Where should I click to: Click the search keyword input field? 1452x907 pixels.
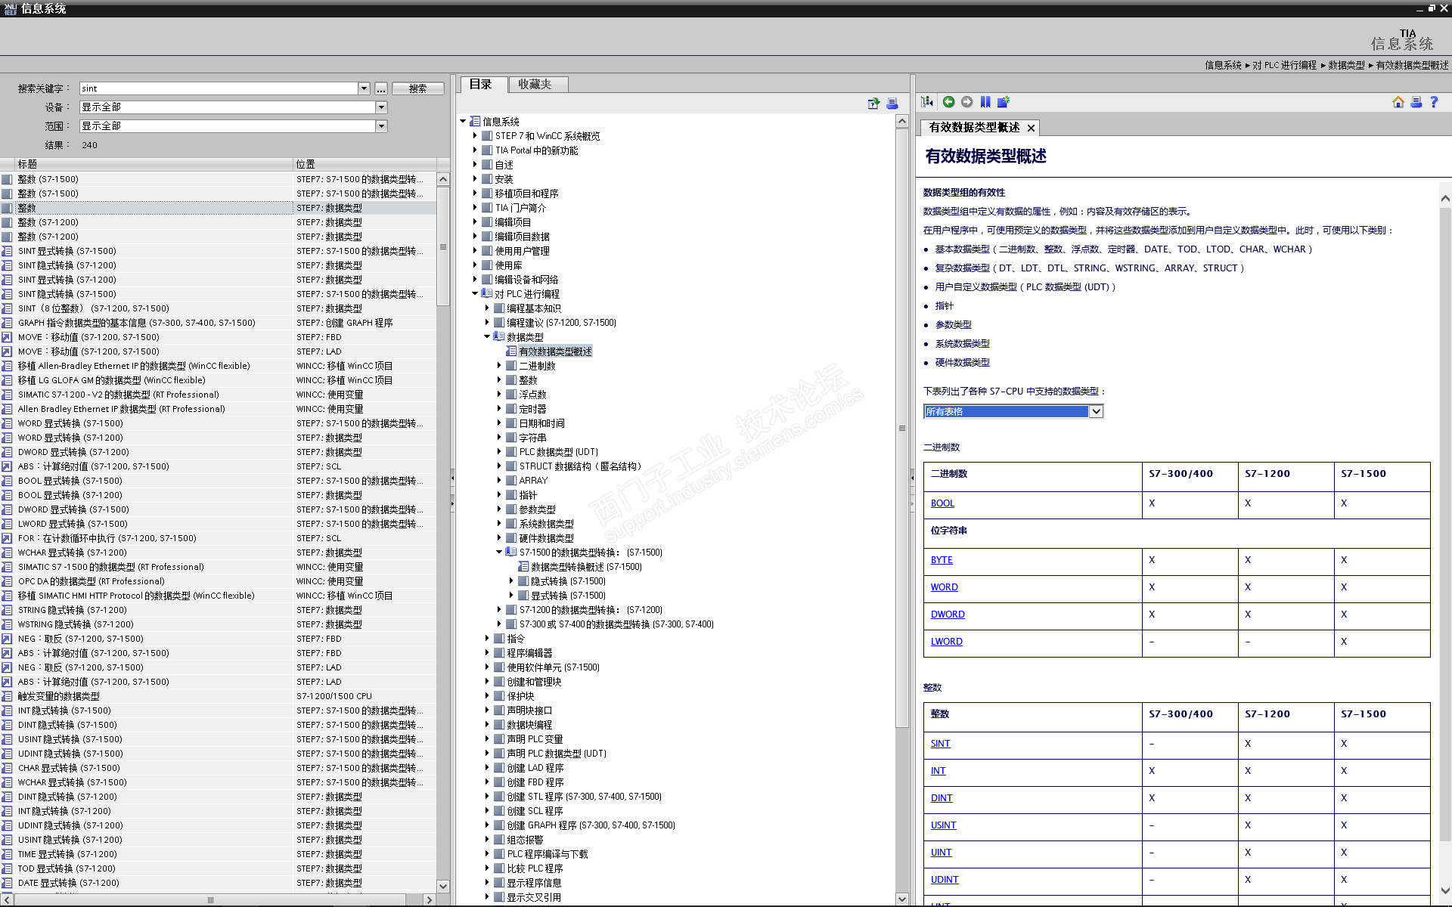tap(218, 88)
